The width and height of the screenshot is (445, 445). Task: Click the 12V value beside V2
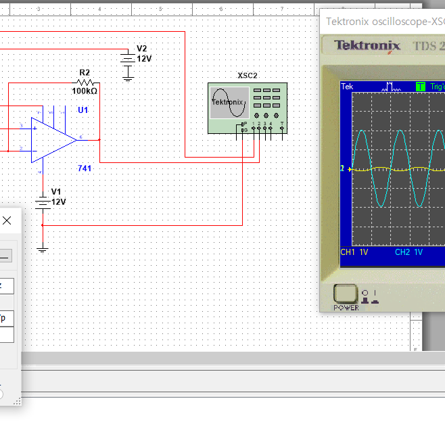click(144, 59)
